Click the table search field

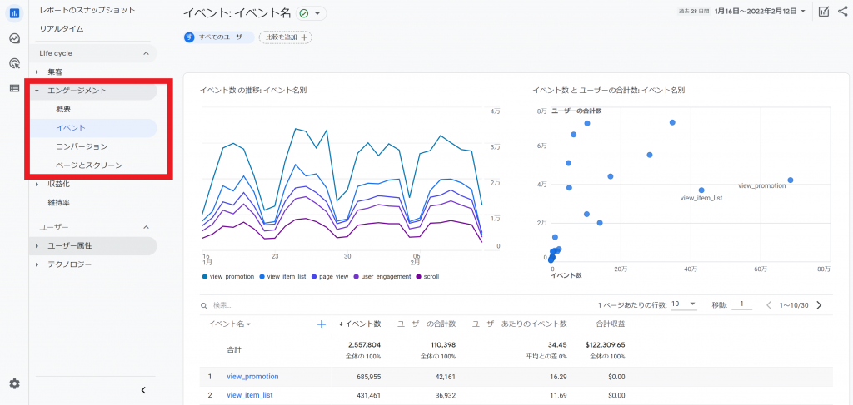(267, 306)
